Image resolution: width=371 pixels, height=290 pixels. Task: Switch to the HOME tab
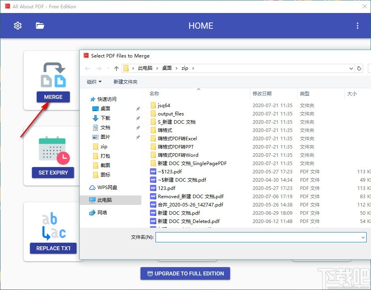[x=201, y=26]
